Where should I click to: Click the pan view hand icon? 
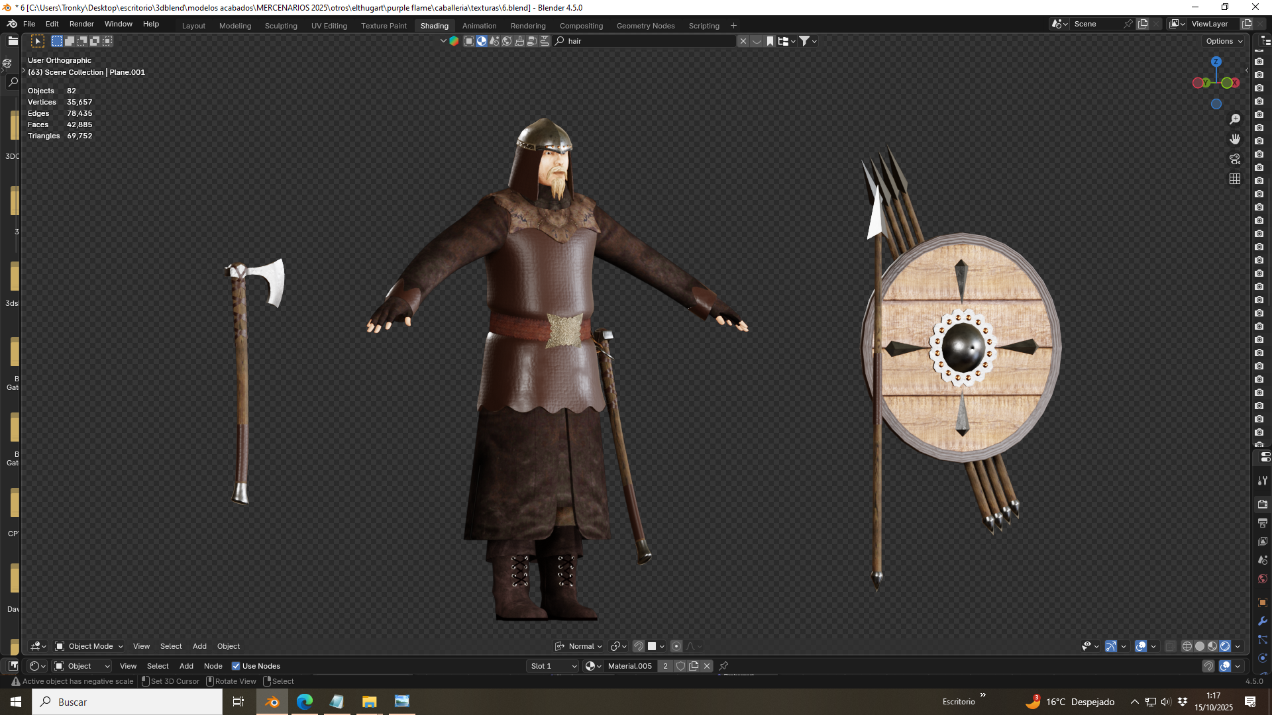[1235, 139]
